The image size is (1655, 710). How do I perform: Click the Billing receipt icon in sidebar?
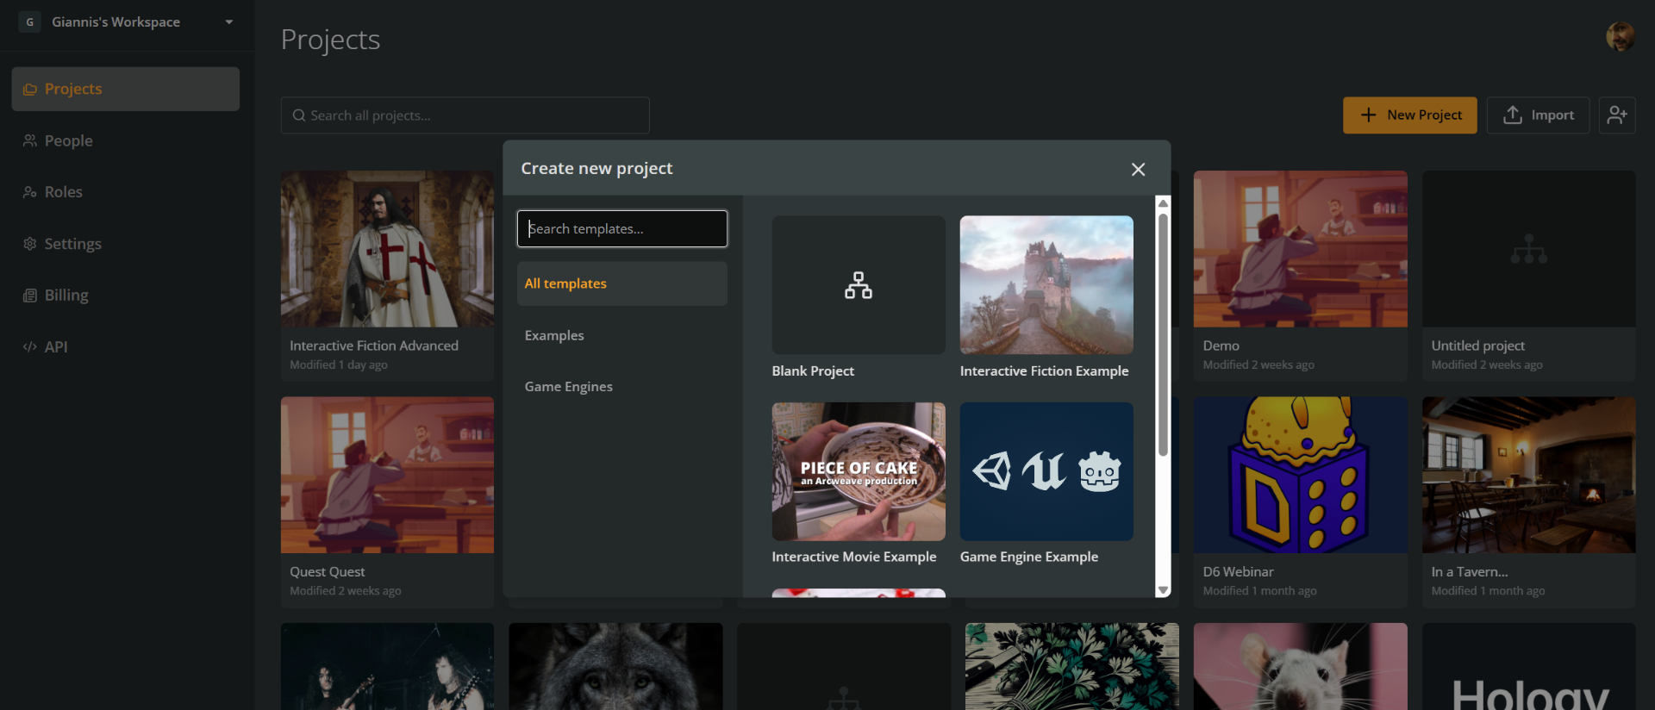pos(30,296)
